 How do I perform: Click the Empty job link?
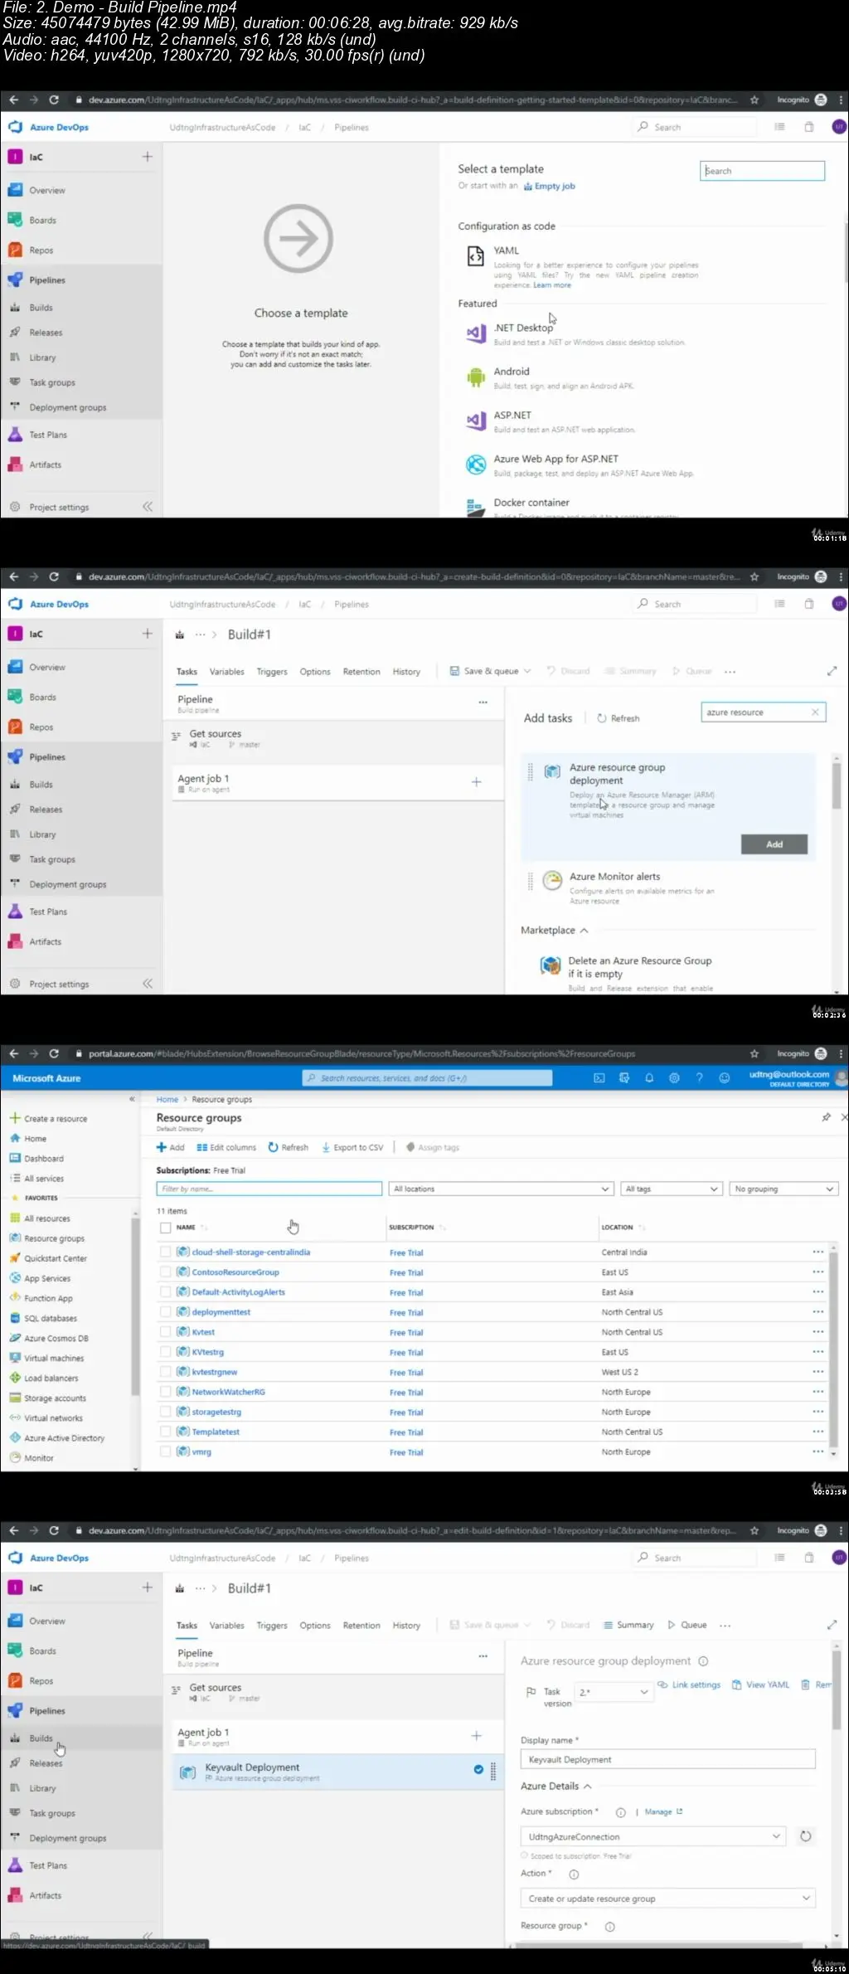pos(550,186)
